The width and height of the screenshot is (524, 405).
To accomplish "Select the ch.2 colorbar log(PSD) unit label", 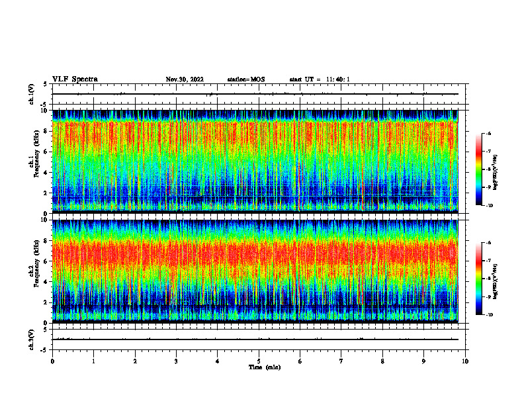I will point(496,281).
